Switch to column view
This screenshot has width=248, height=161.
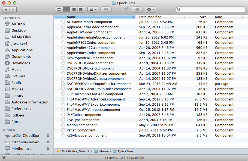pyautogui.click(x=74, y=10)
